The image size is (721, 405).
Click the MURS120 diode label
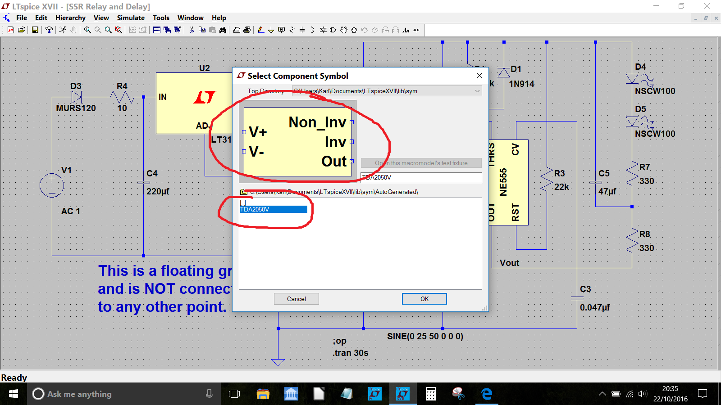click(76, 108)
